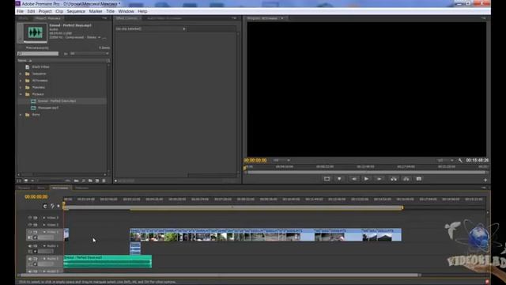This screenshot has height=285, width=506.
Task: Open the Effect Controls panel flyout menu
Action: pyautogui.click(x=234, y=18)
